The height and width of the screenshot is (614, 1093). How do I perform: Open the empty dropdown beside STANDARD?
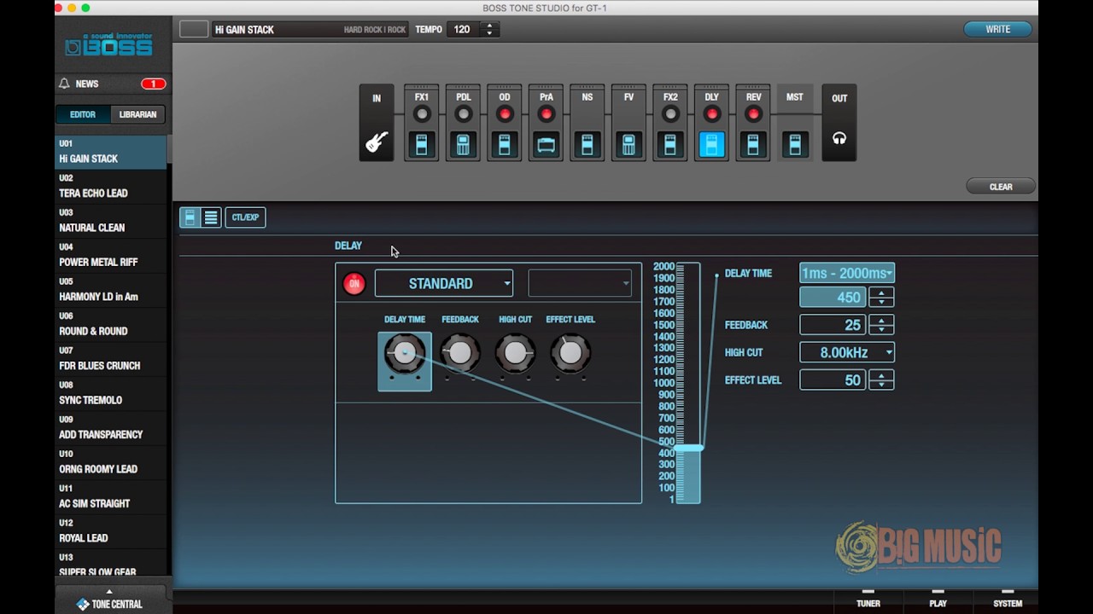580,283
